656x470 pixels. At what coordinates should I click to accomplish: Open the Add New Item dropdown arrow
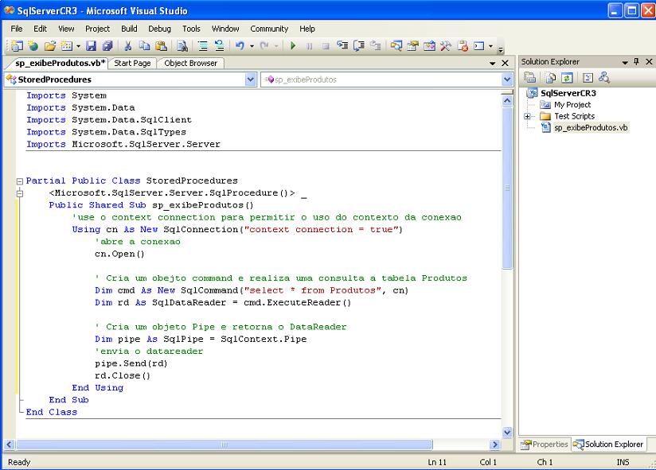pos(78,46)
